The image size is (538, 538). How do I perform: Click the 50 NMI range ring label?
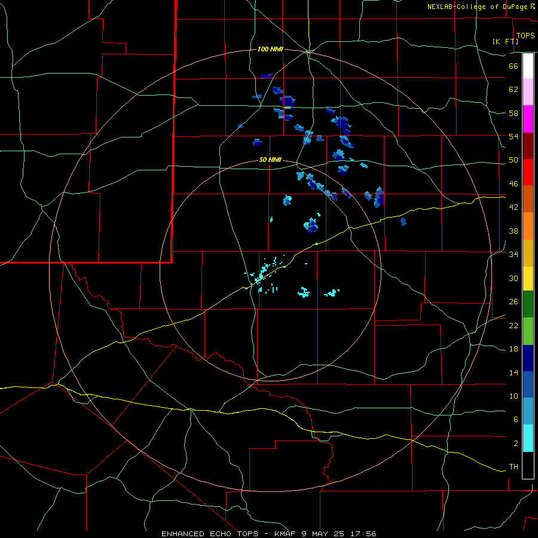pos(270,160)
